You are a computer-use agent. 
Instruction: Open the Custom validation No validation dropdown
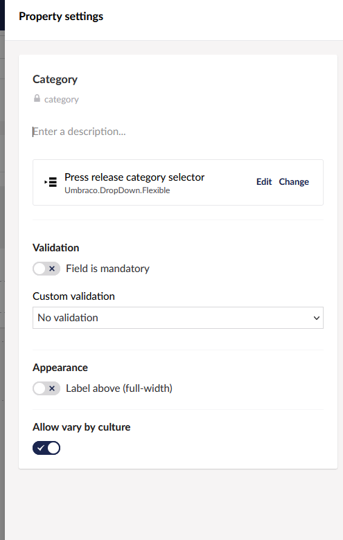tap(178, 318)
